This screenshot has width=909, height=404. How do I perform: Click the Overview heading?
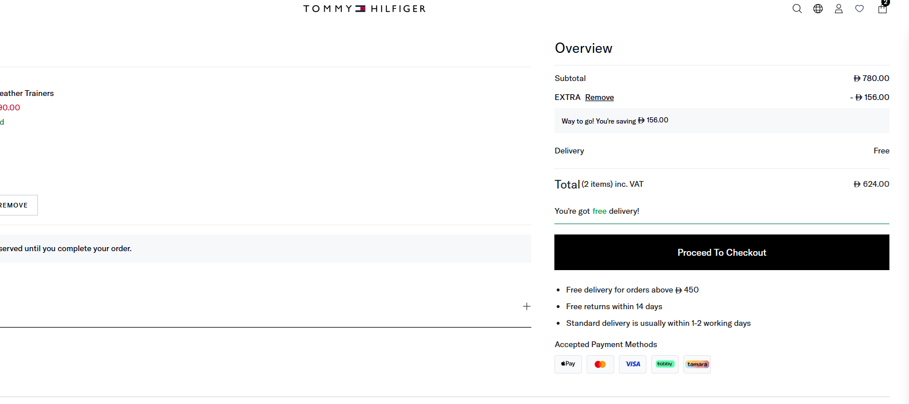click(584, 48)
